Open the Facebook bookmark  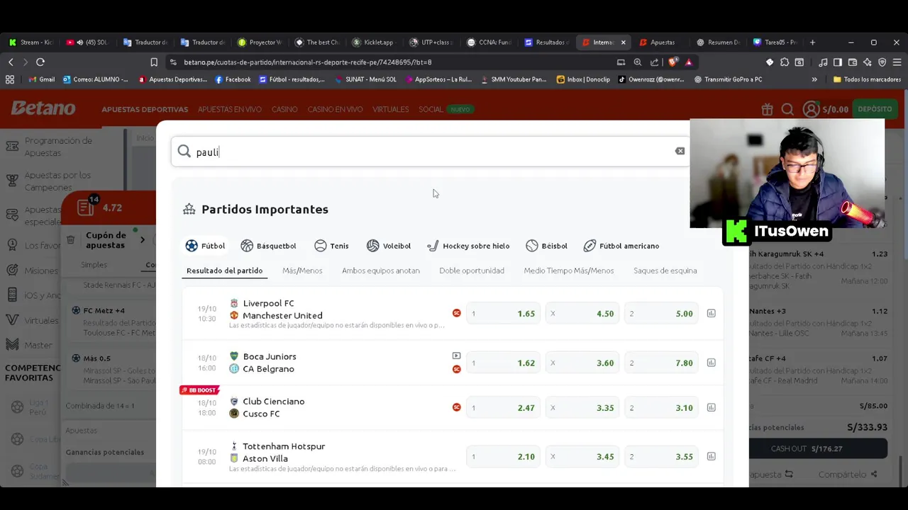[233, 79]
